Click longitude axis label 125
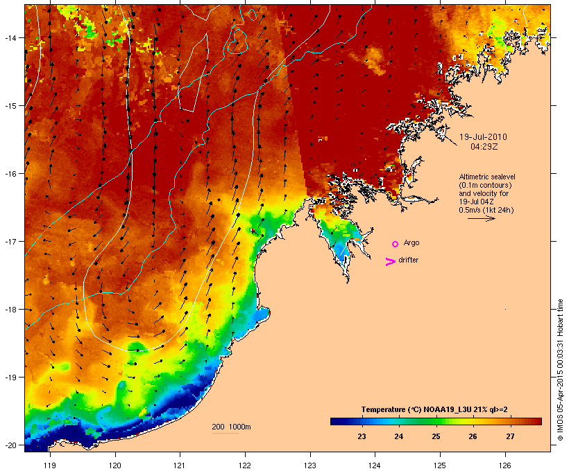This screenshot has width=569, height=471. pos(440,465)
